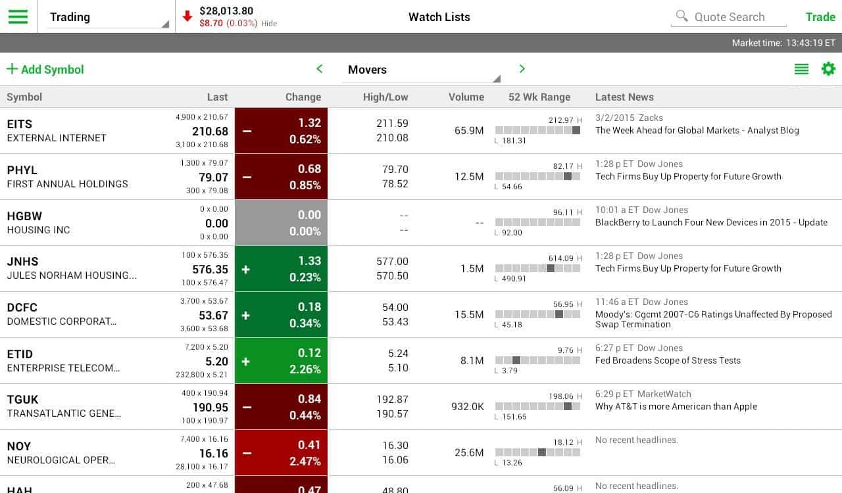This screenshot has height=493, width=842.
Task: Go to previous watch list arrow
Action: click(320, 69)
